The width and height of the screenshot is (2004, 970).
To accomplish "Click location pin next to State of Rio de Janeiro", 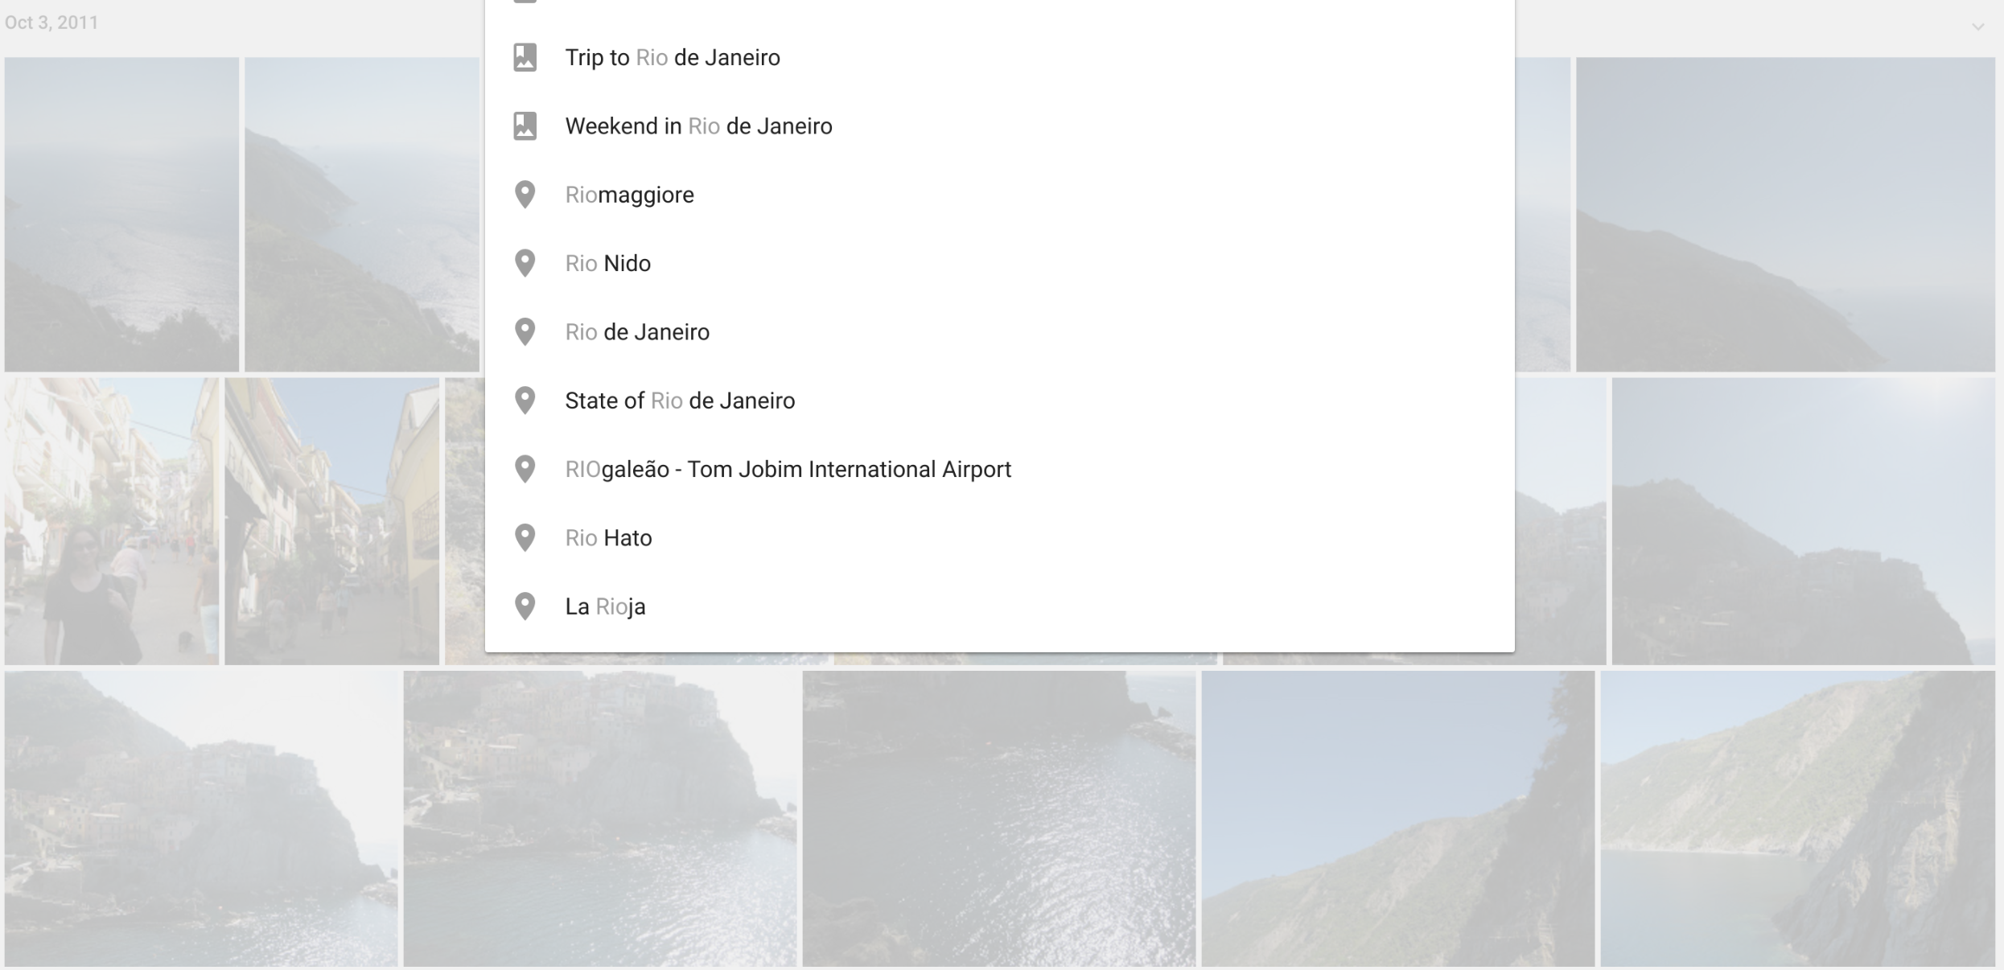I will point(525,401).
